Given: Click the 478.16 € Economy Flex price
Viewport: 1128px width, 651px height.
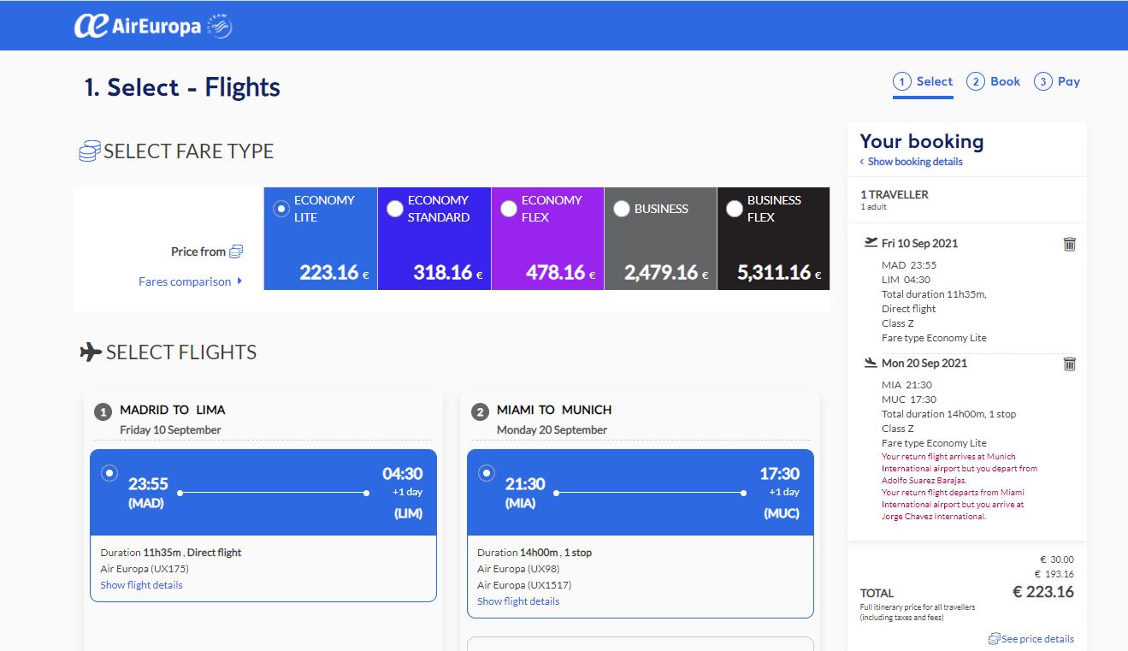Looking at the screenshot, I should point(562,273).
